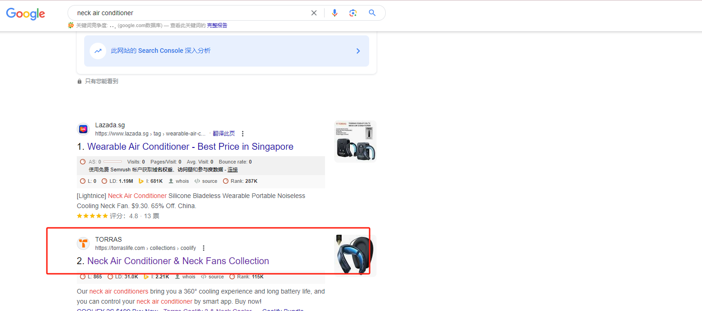Open Google Lens image search icon

tap(353, 13)
